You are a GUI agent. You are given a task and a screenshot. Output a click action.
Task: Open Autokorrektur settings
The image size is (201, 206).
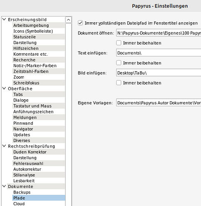(x=39, y=169)
